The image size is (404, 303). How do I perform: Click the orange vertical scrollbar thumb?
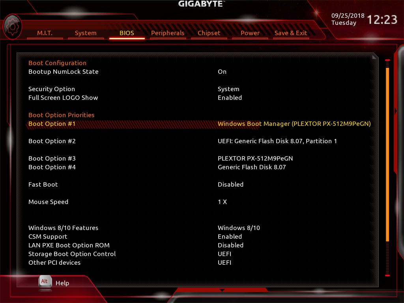pos(387,155)
